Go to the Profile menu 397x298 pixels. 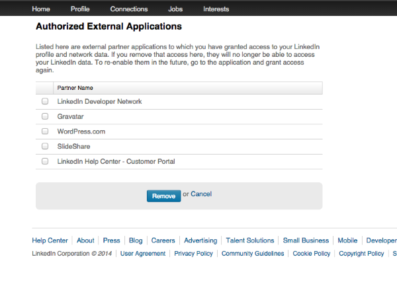80,9
